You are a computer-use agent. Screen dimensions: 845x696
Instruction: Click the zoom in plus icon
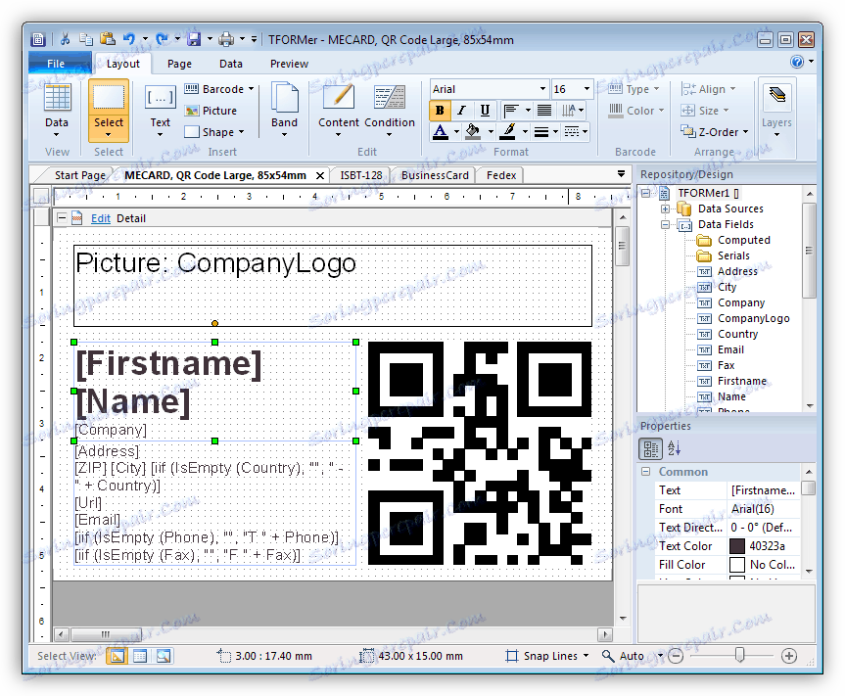(789, 656)
